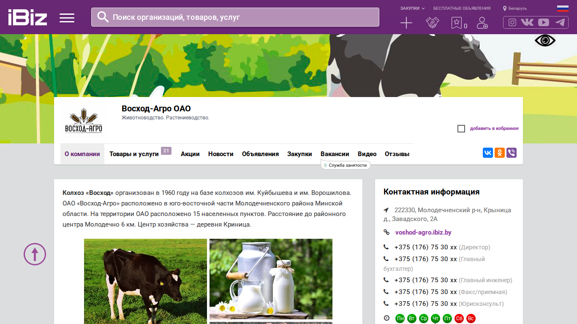
Task: Switch to Акции tab
Action: [x=190, y=154]
